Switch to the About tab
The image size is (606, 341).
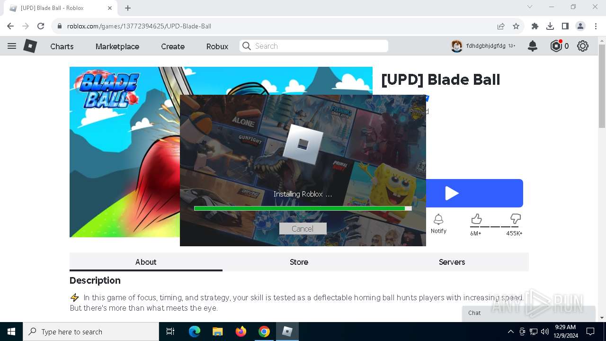[x=146, y=262]
